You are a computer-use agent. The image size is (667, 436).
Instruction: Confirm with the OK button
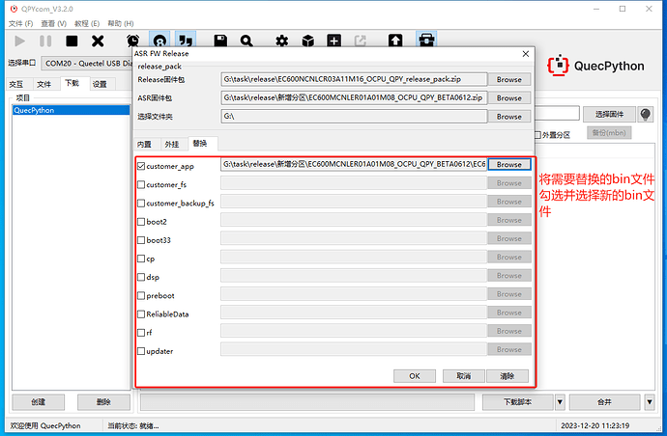(415, 376)
